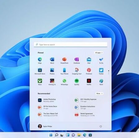
Task: Open Adobe Photoshop recently added
Action: tap(47, 100)
